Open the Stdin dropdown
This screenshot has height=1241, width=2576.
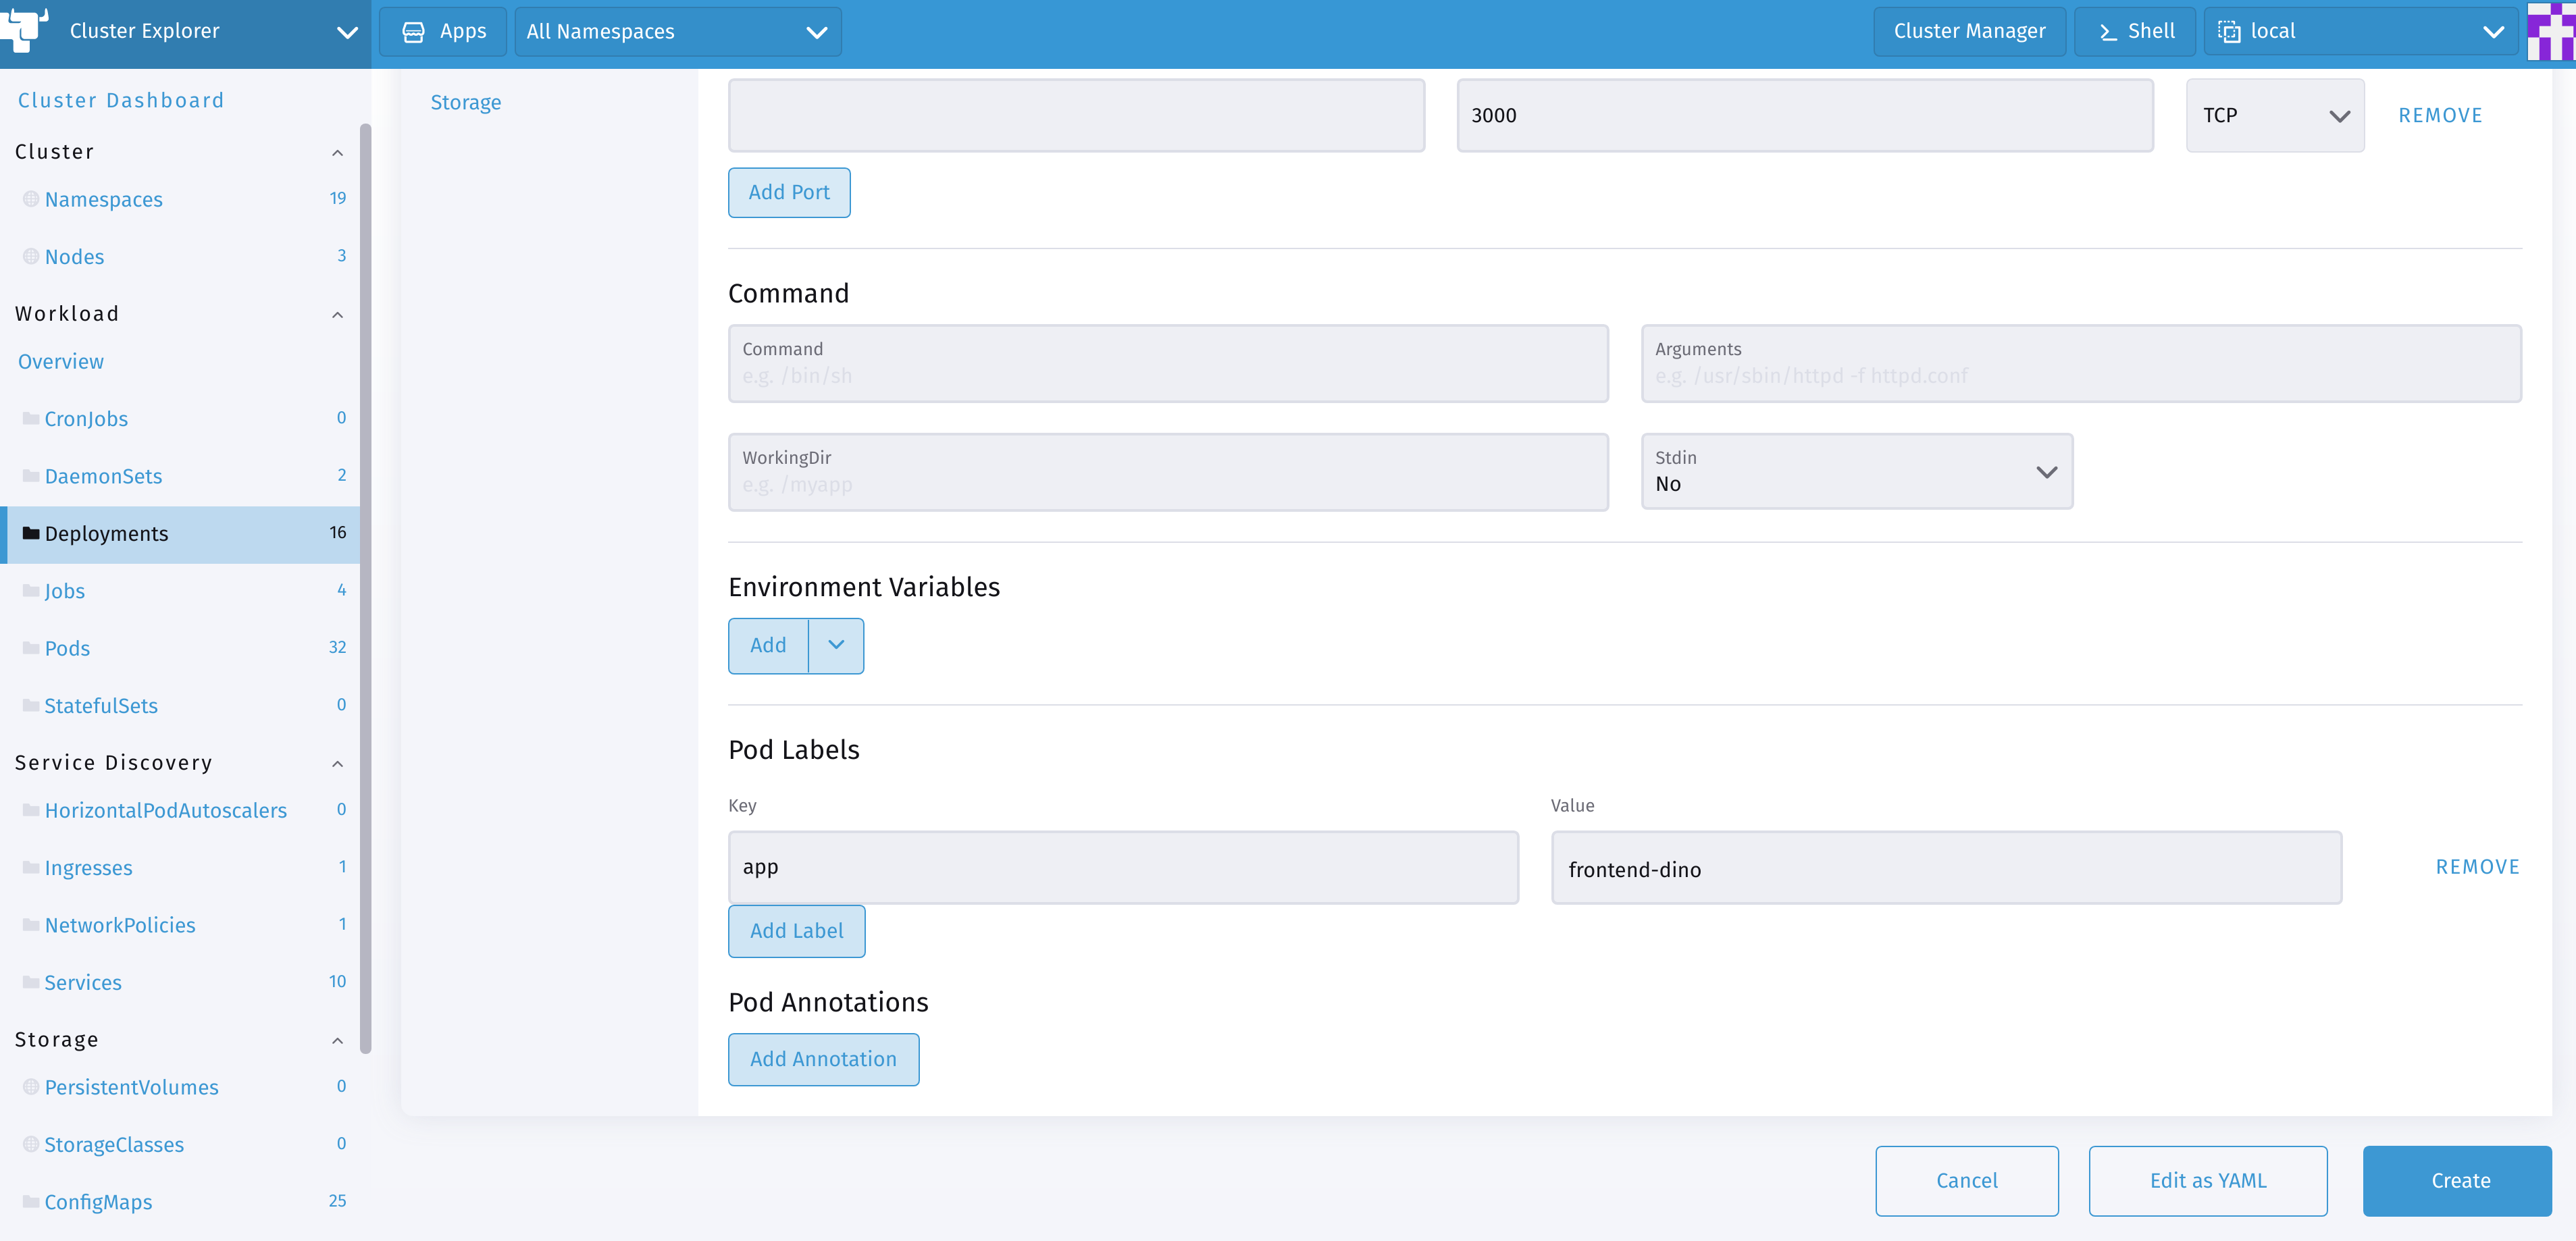(1856, 472)
